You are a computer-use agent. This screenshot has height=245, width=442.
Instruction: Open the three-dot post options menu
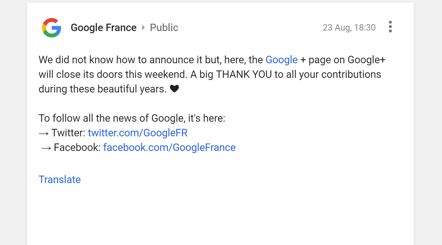[390, 27]
